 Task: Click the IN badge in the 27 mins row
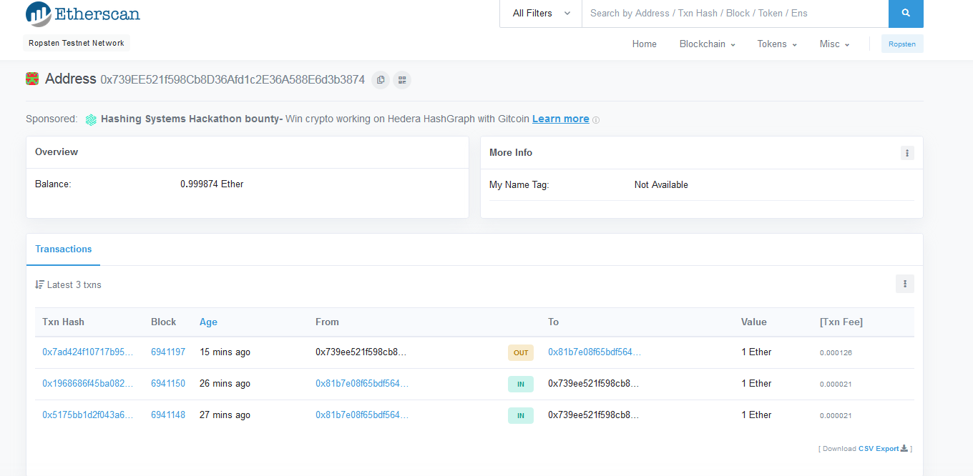(x=521, y=415)
